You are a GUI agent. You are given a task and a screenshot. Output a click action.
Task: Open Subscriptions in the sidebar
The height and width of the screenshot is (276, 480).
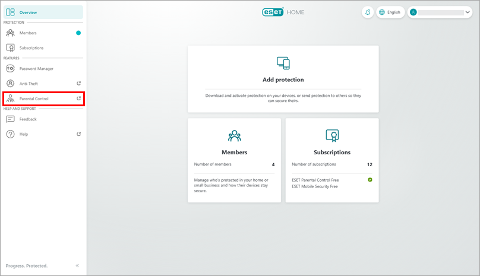click(31, 48)
